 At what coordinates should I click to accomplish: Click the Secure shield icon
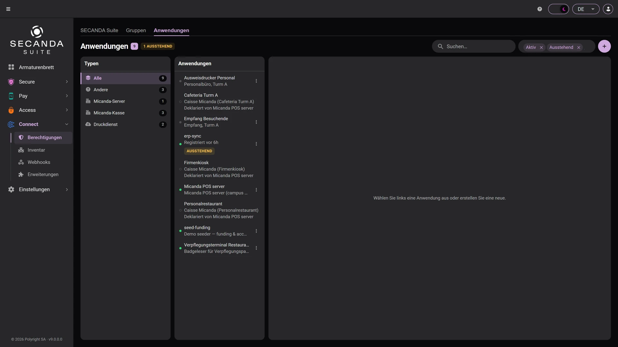pos(11,82)
